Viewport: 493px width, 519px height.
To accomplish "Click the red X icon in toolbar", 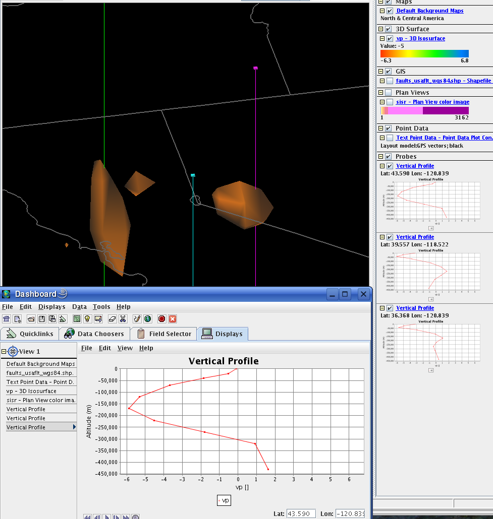I will [172, 318].
